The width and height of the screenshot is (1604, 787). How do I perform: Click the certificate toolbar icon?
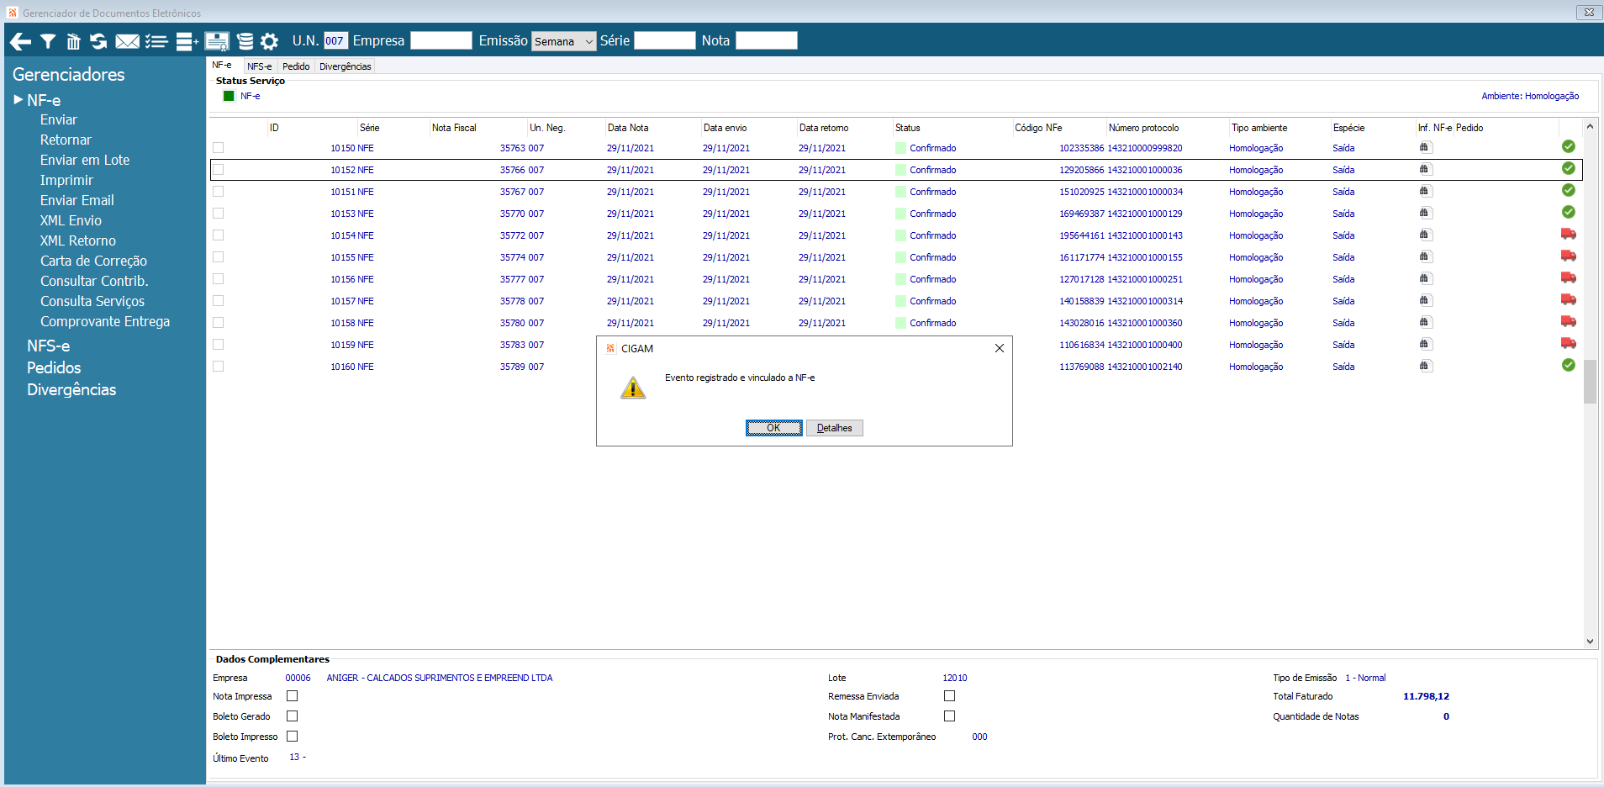tap(217, 41)
